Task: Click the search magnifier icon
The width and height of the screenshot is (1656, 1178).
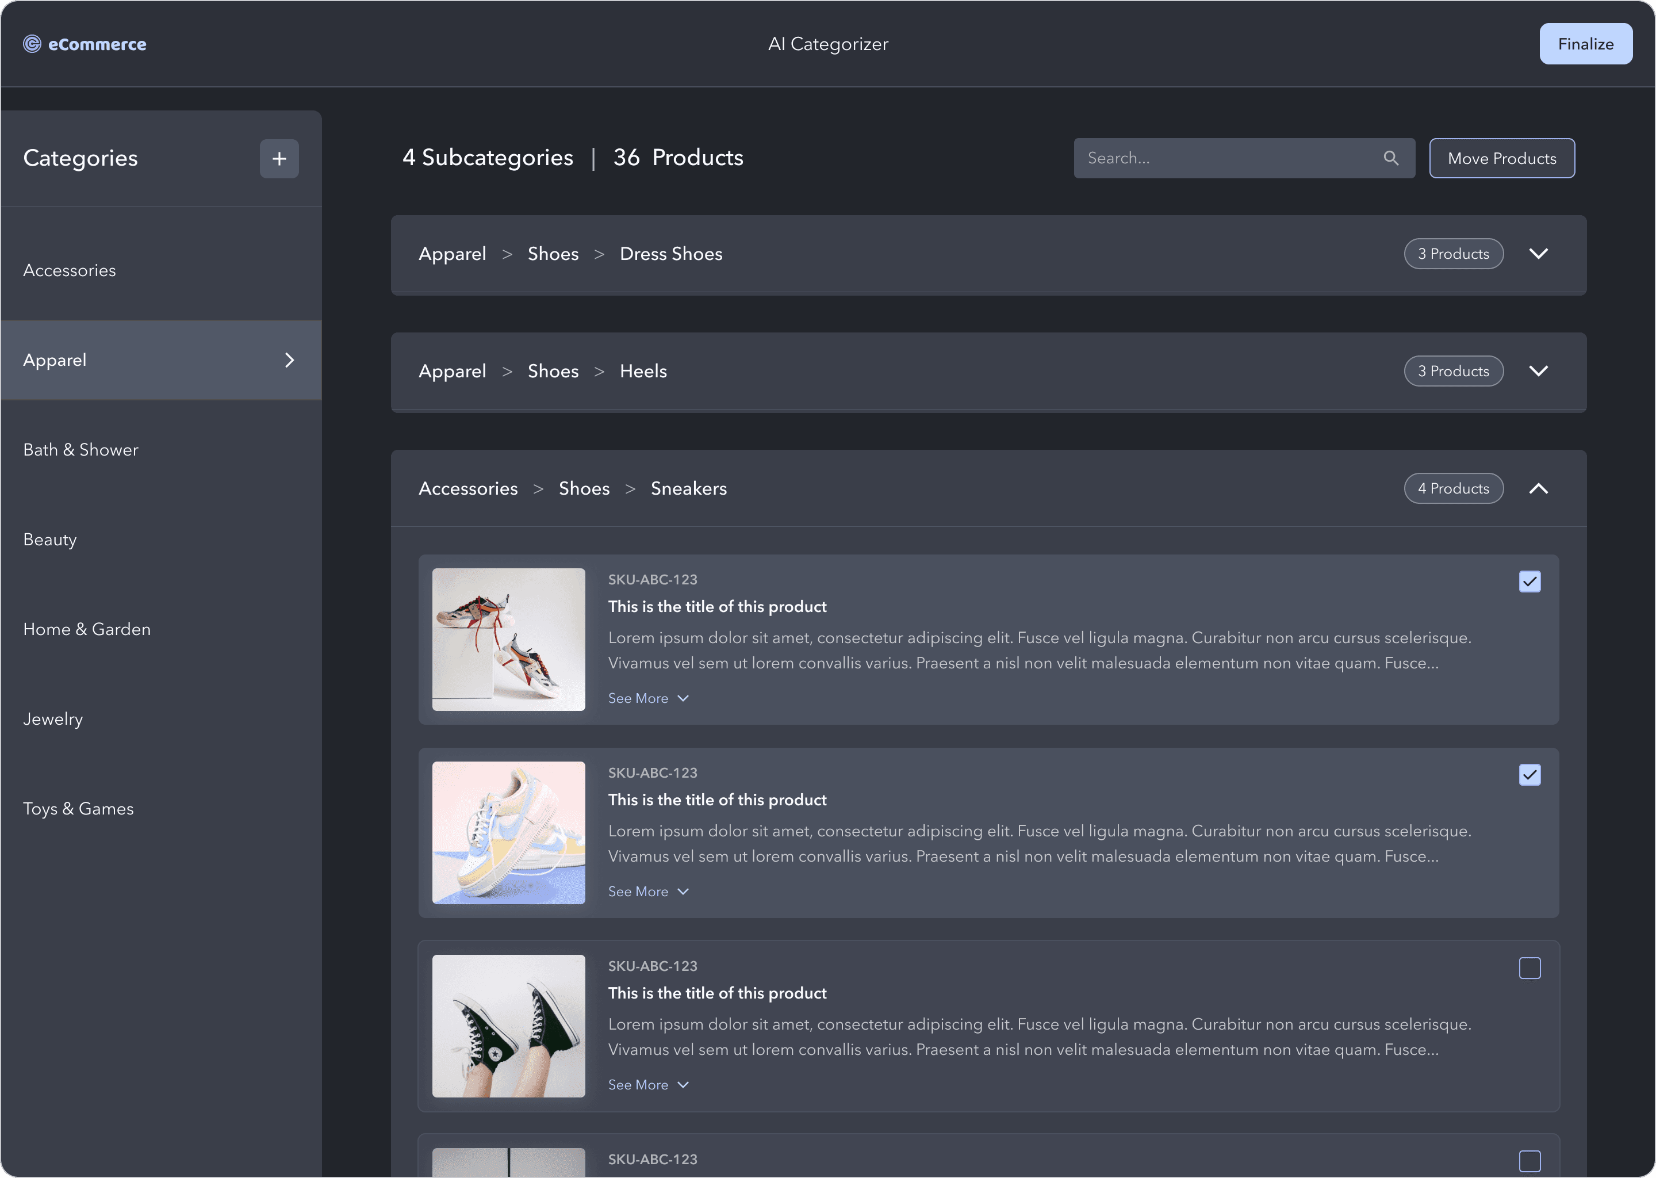Action: [1390, 158]
